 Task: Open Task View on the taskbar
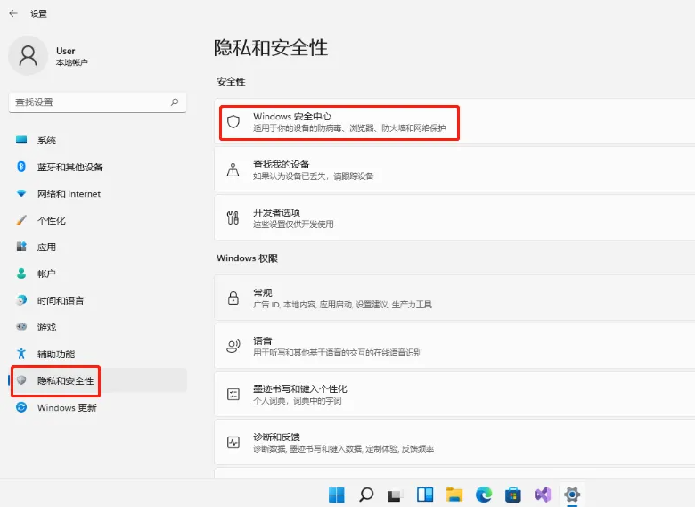point(395,495)
